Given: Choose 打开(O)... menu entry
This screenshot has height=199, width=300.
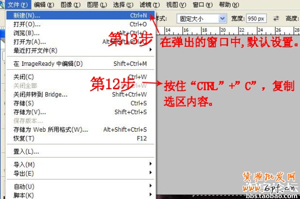Looking at the screenshot, I should [x=80, y=24].
